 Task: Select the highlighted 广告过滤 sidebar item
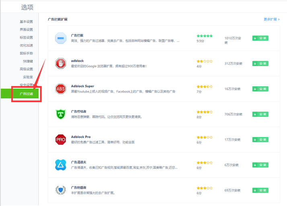point(20,94)
